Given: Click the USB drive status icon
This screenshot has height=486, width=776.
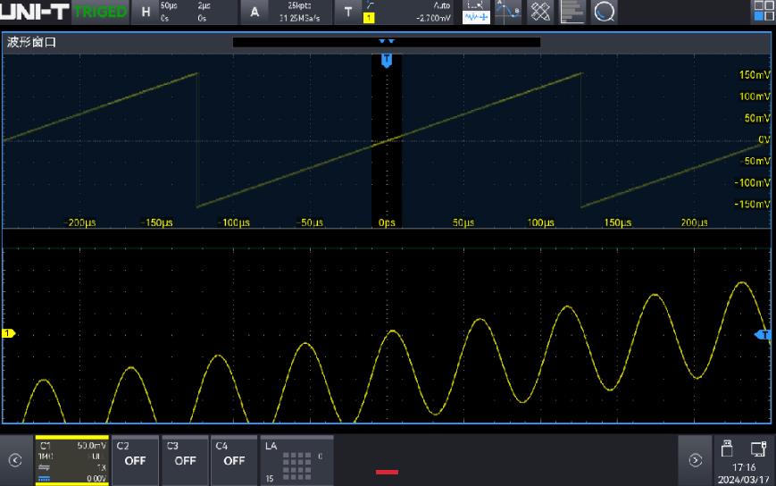Looking at the screenshot, I should (x=727, y=448).
